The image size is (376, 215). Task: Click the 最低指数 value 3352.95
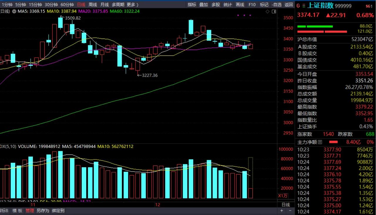364,114
